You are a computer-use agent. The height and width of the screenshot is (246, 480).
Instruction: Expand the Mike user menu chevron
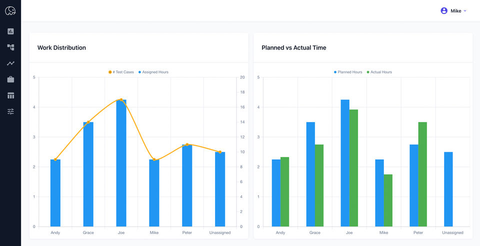465,10
